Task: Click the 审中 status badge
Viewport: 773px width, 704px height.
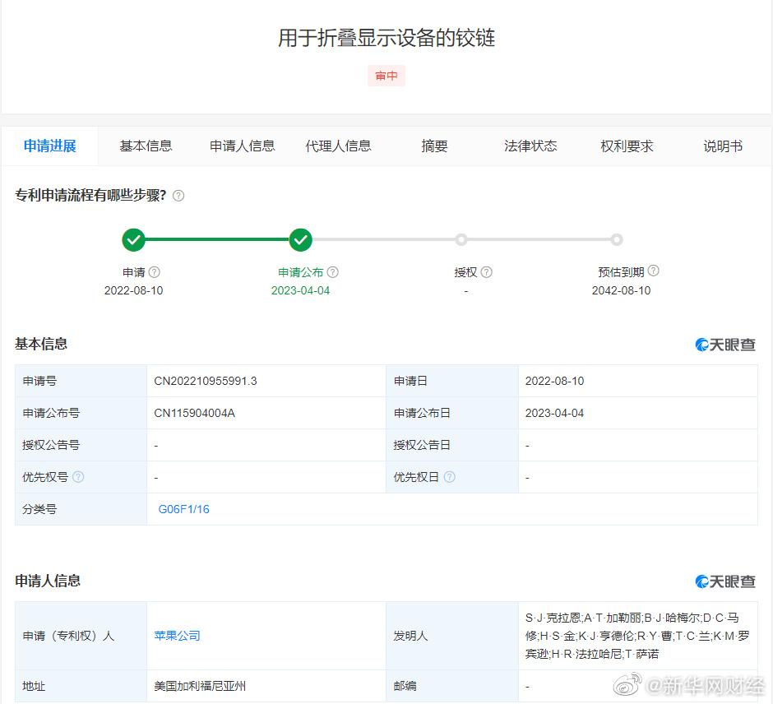Action: tap(386, 76)
